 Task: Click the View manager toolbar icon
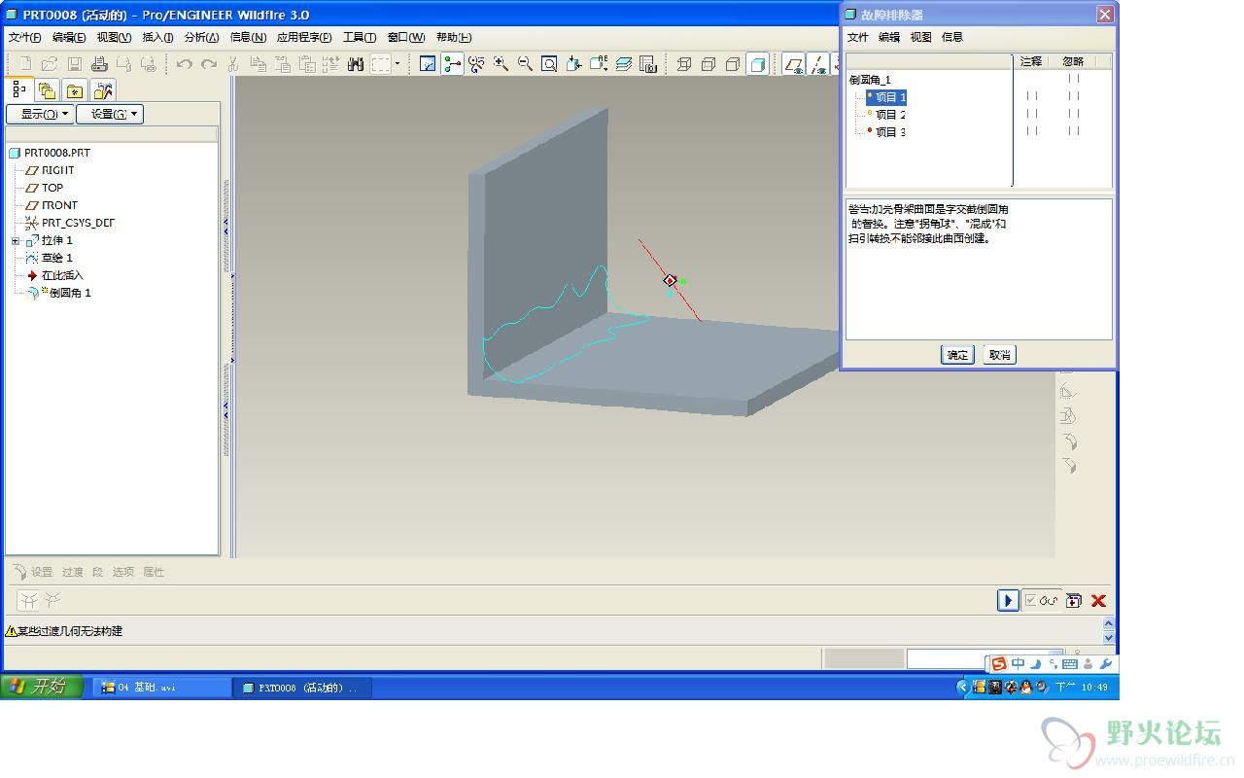coord(648,64)
